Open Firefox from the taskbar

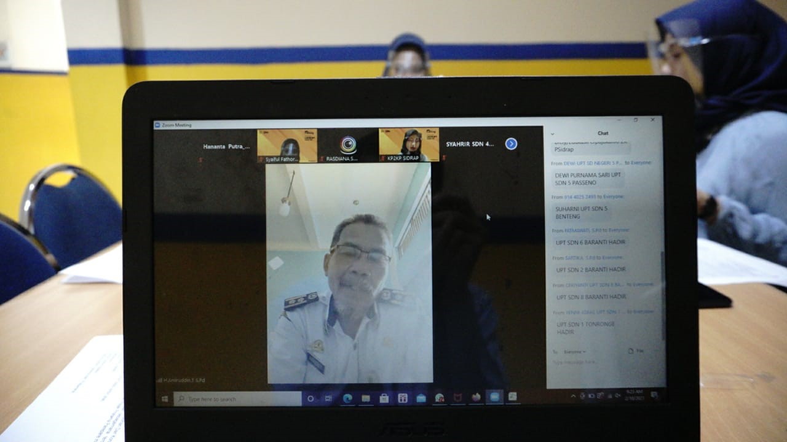click(476, 397)
